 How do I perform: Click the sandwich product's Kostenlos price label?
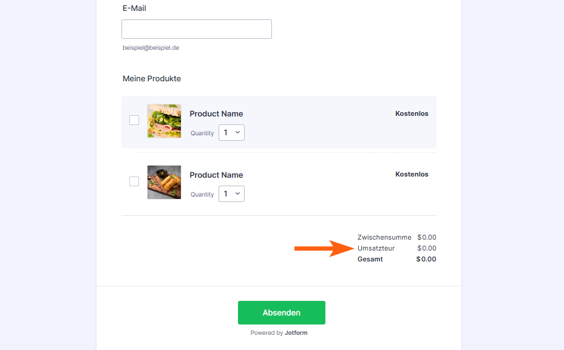coord(412,113)
